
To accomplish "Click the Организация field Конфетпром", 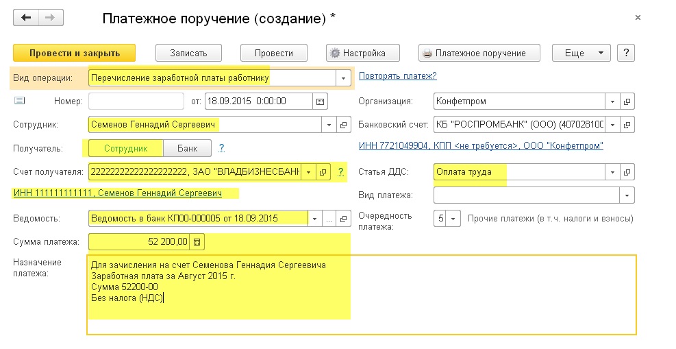I will coord(520,101).
